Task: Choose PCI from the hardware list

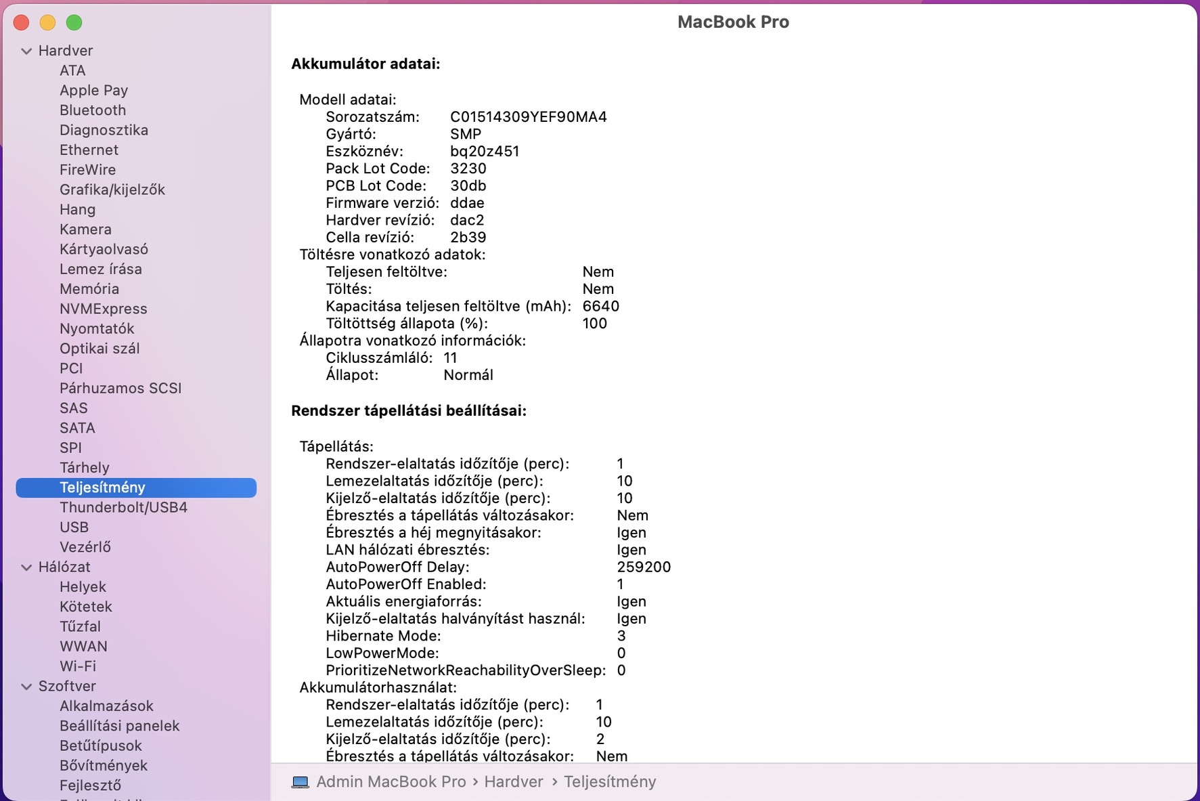Action: 71,368
